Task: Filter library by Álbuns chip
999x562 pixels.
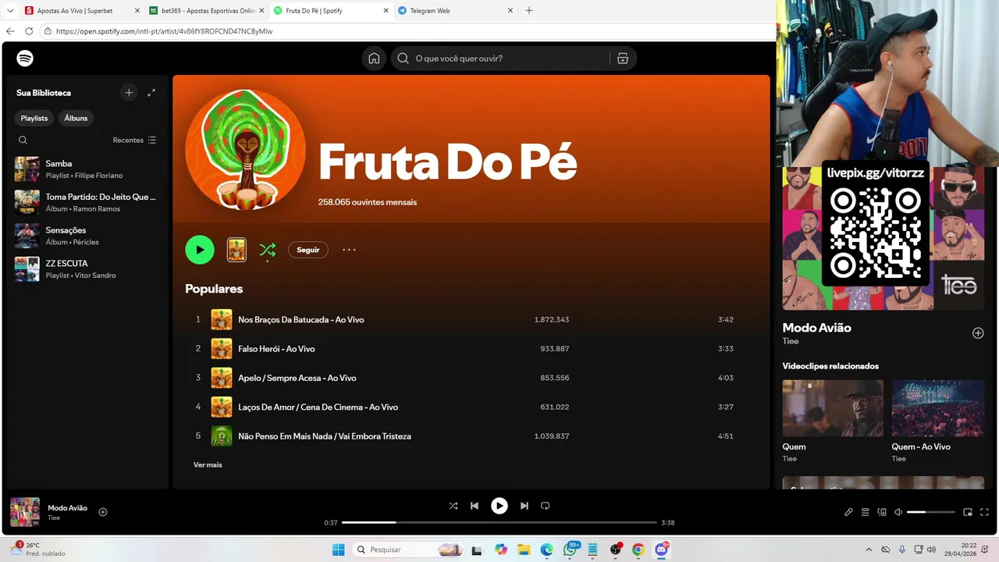Action: [76, 118]
